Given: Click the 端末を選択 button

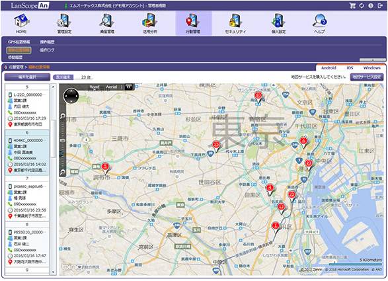Looking at the screenshot, I should click(x=27, y=77).
